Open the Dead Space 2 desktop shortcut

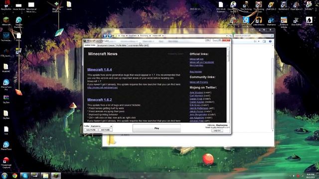coord(296,5)
